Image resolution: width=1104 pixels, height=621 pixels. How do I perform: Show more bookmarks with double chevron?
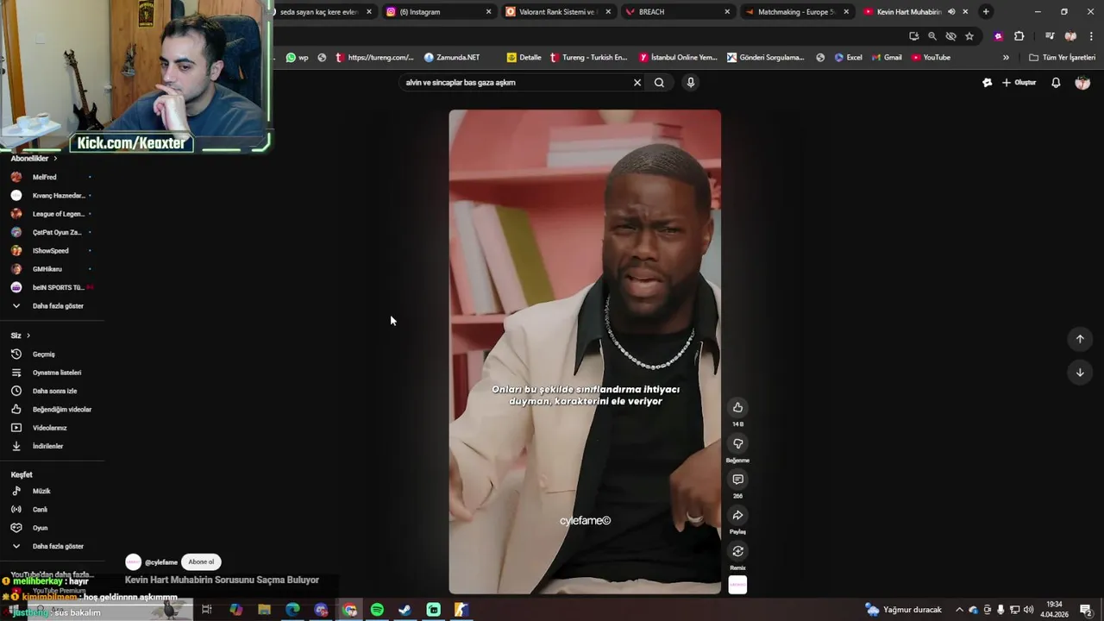1006,58
